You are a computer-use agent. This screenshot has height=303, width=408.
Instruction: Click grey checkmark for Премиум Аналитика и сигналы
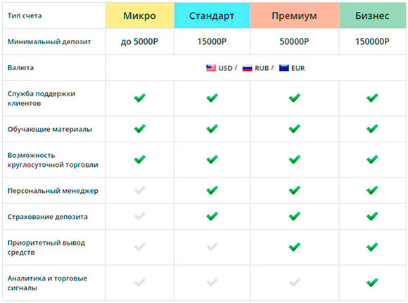click(x=295, y=282)
